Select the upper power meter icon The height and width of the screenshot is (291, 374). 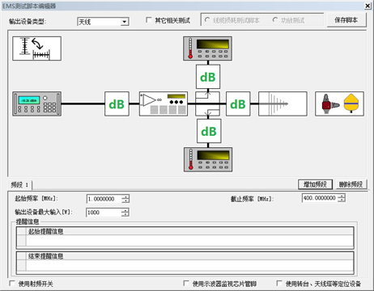(207, 48)
